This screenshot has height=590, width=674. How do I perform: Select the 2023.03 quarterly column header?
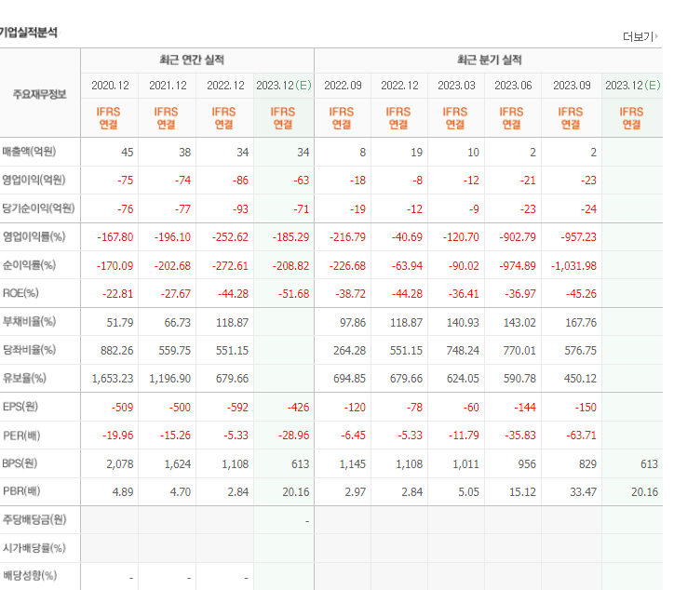pos(456,86)
